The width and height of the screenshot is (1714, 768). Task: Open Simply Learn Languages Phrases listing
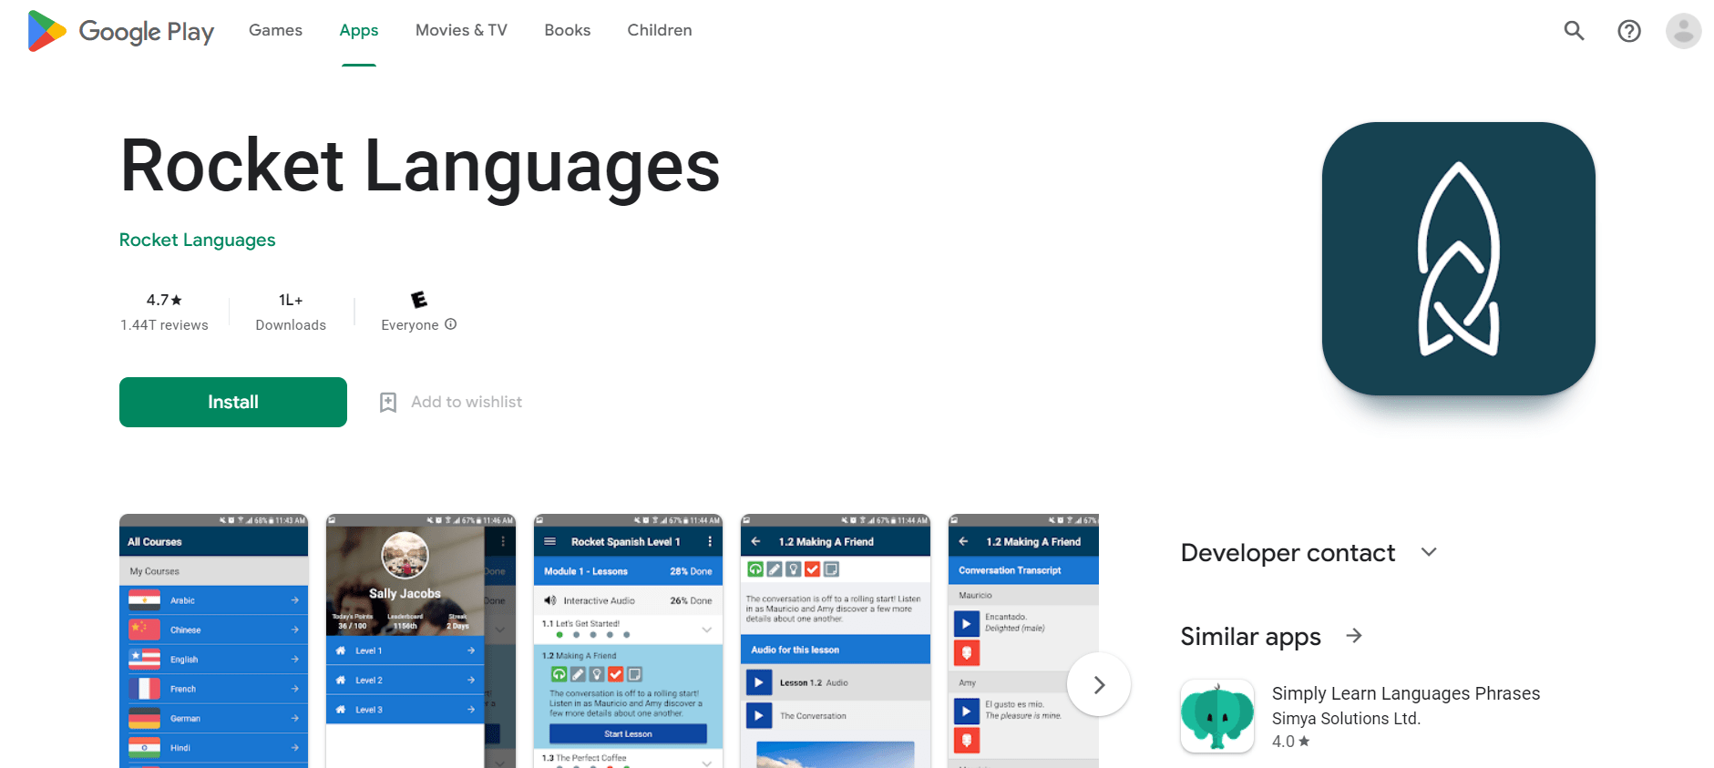point(1406,693)
